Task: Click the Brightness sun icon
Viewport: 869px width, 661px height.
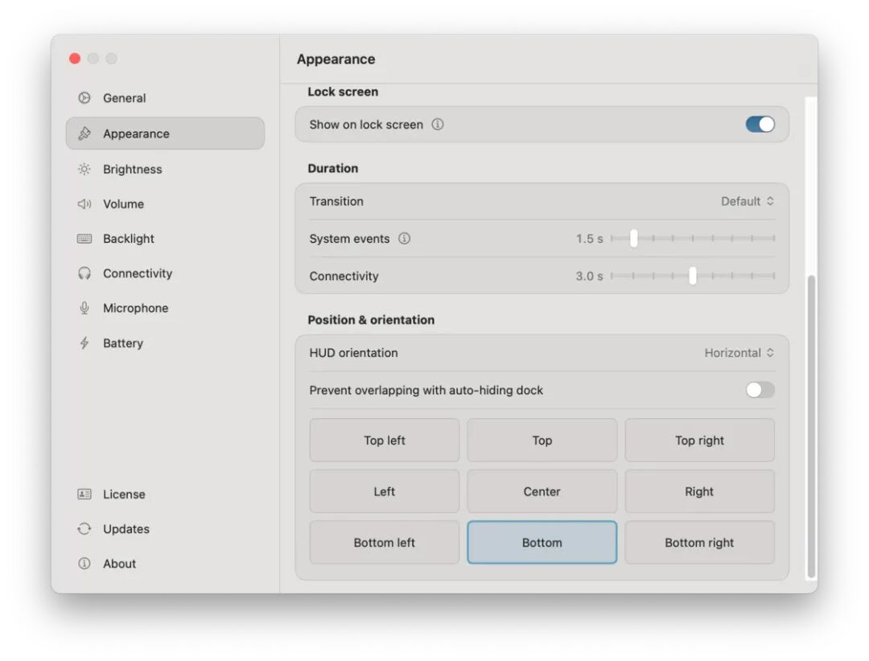Action: [84, 169]
